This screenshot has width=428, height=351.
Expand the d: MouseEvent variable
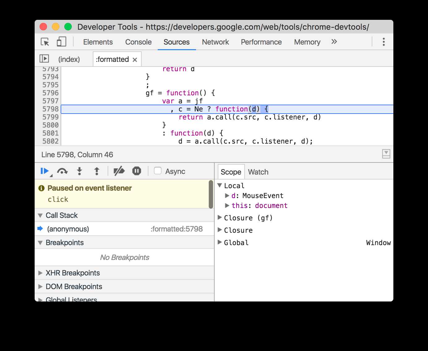(x=227, y=196)
